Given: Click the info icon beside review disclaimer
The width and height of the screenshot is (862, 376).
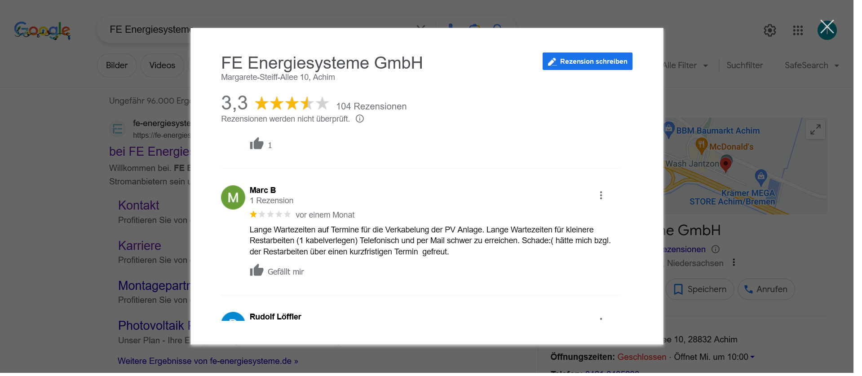Looking at the screenshot, I should point(359,119).
